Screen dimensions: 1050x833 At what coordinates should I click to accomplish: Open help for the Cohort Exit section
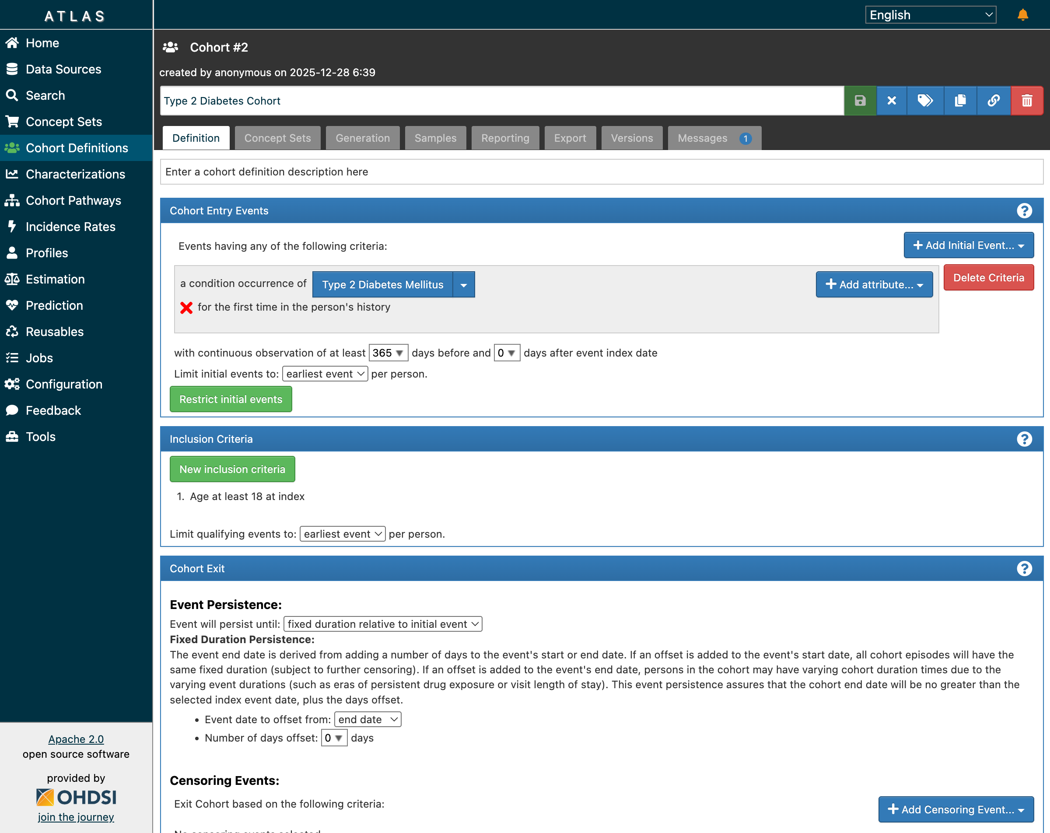(1024, 568)
